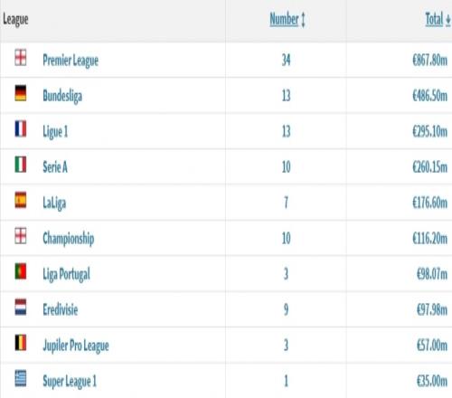The image size is (452, 398).
Task: Click the England flag beside Premier League
Action: 21,57
